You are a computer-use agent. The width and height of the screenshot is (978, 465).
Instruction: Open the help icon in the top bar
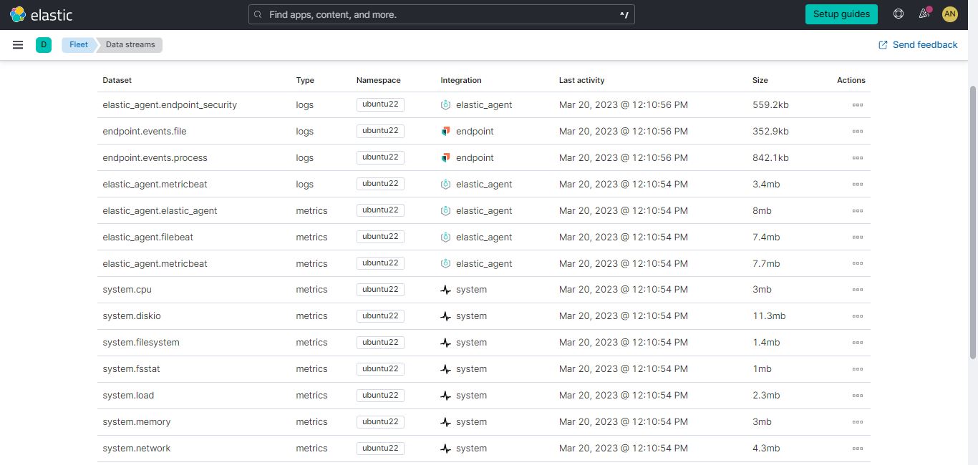(x=898, y=14)
